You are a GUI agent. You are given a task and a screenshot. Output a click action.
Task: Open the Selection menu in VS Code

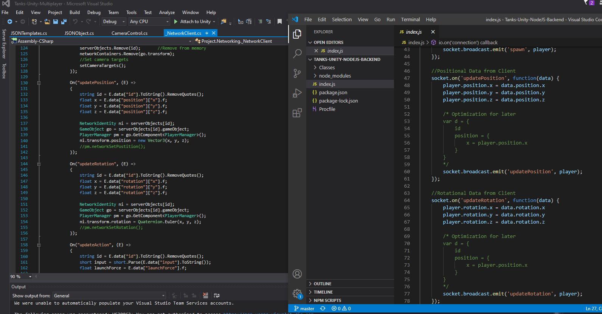(342, 19)
